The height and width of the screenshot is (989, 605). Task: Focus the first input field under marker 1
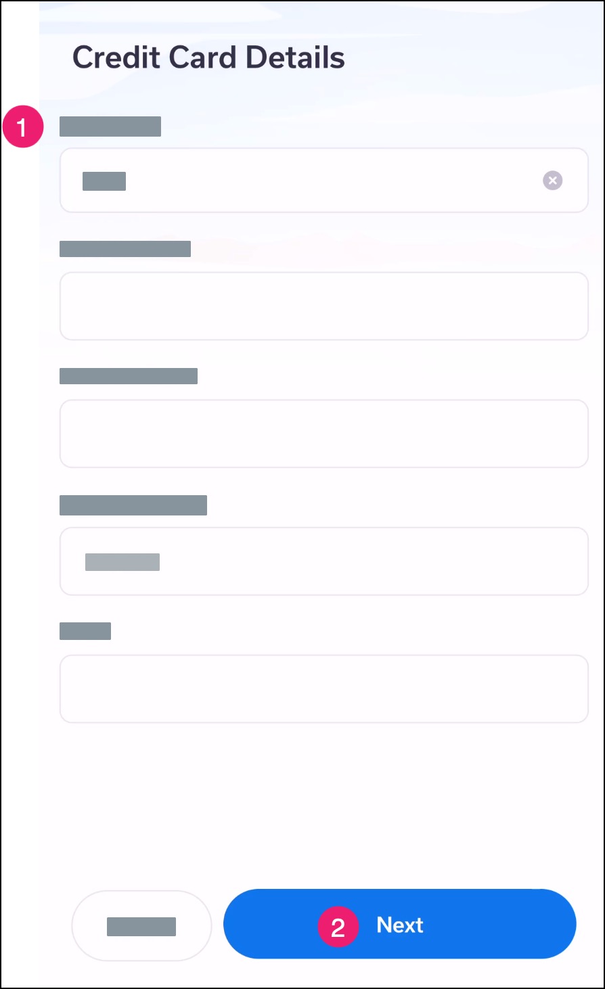(x=324, y=180)
